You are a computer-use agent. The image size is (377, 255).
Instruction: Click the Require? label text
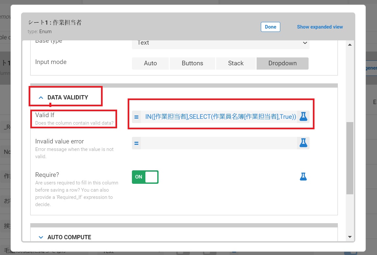[47, 175]
